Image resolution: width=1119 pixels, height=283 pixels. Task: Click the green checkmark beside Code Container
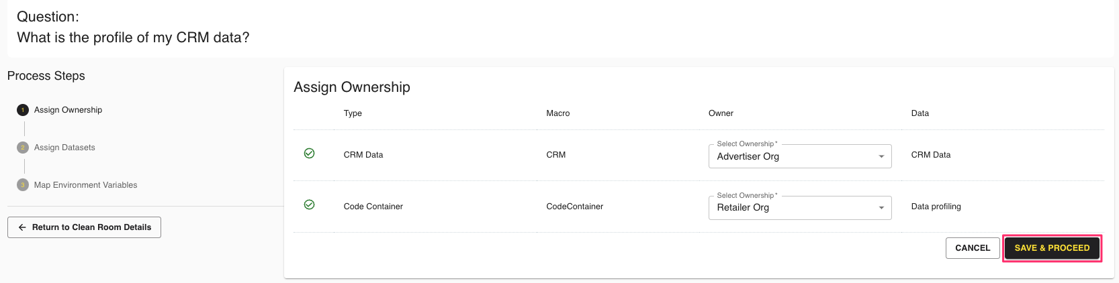tap(309, 205)
